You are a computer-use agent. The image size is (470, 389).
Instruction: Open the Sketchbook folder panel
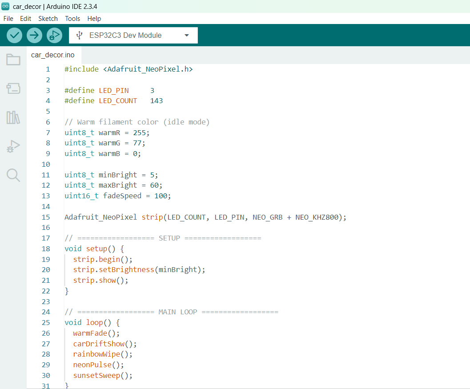tap(13, 60)
